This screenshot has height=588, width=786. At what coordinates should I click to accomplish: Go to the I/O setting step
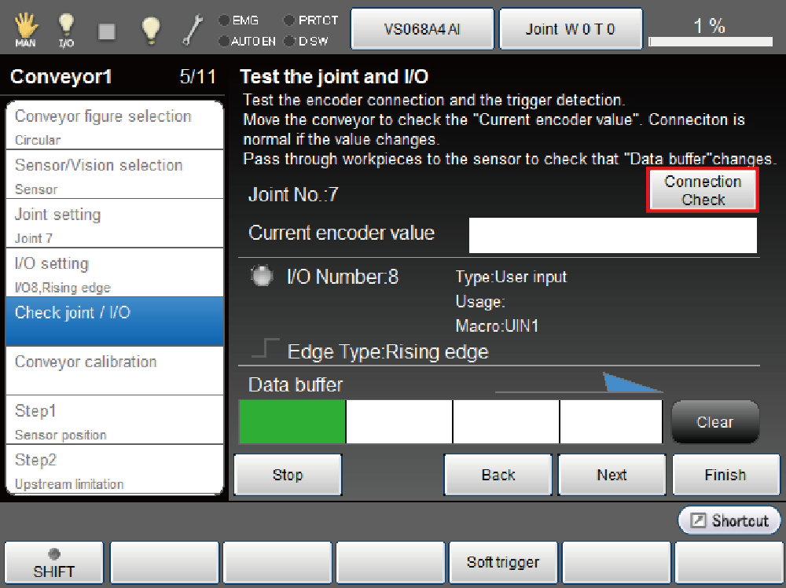point(115,272)
